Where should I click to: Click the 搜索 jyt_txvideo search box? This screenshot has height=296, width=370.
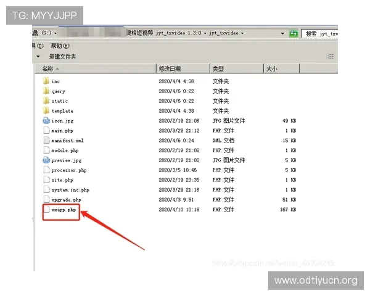tap(319, 34)
